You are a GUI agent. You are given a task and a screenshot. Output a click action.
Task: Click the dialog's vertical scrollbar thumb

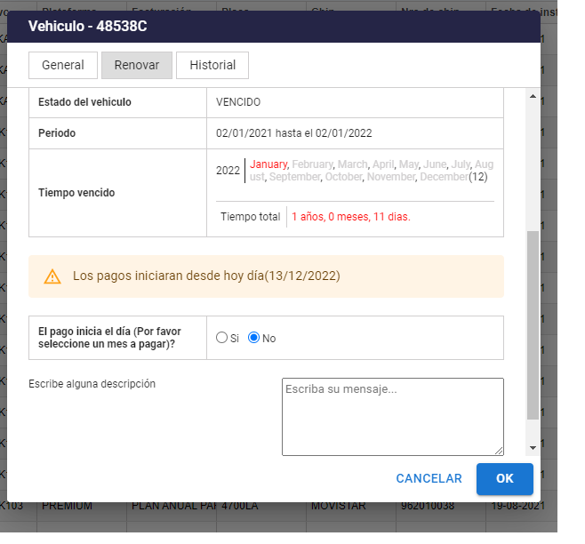533,324
